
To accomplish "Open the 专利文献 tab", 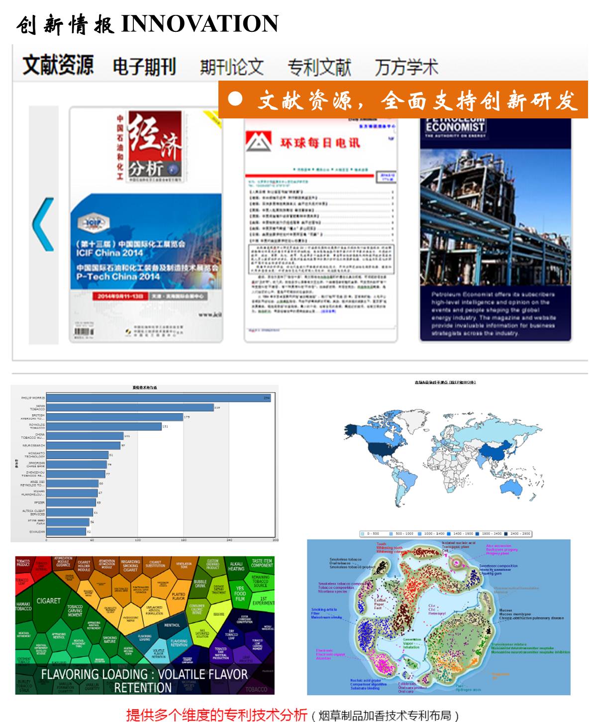I will 319,67.
